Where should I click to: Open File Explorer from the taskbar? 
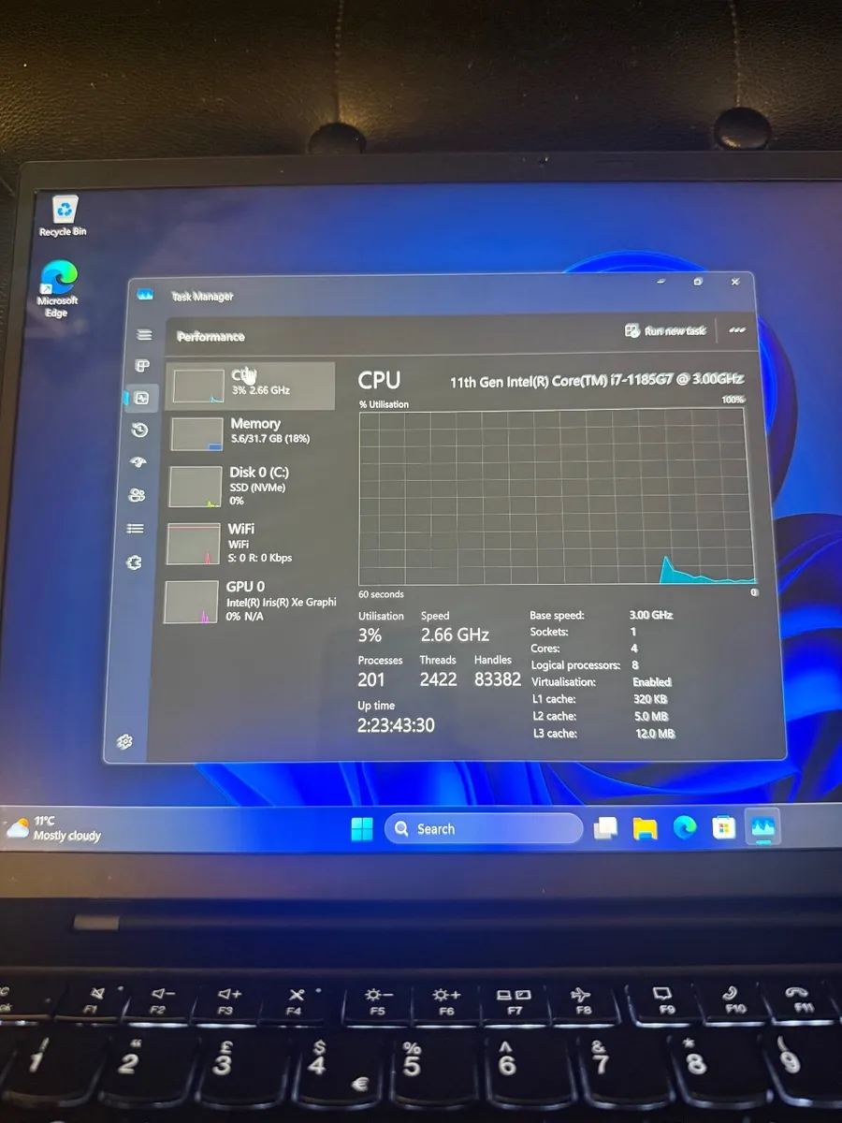[645, 828]
